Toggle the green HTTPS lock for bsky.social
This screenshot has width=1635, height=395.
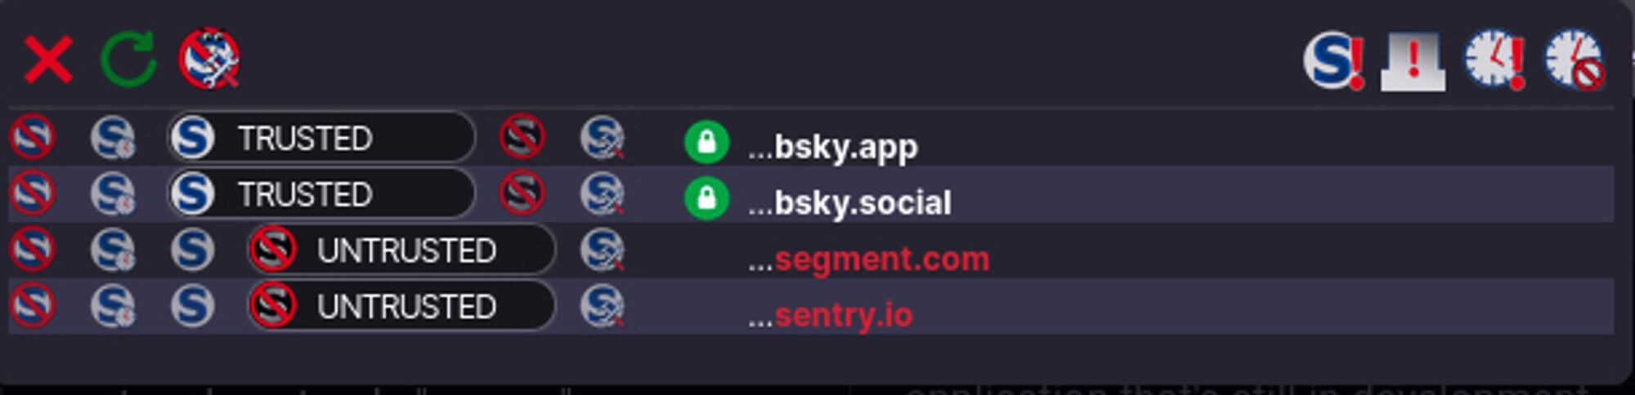[707, 198]
